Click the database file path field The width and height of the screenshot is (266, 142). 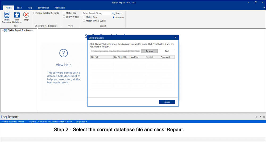click(115, 51)
